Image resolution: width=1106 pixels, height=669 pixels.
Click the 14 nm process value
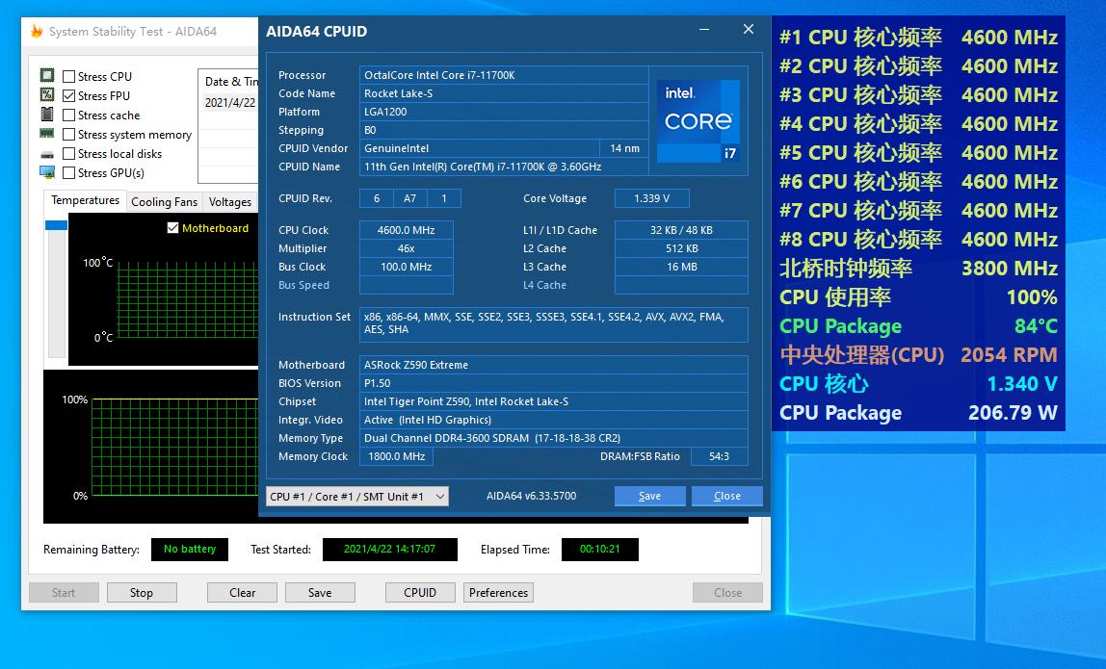(x=624, y=148)
